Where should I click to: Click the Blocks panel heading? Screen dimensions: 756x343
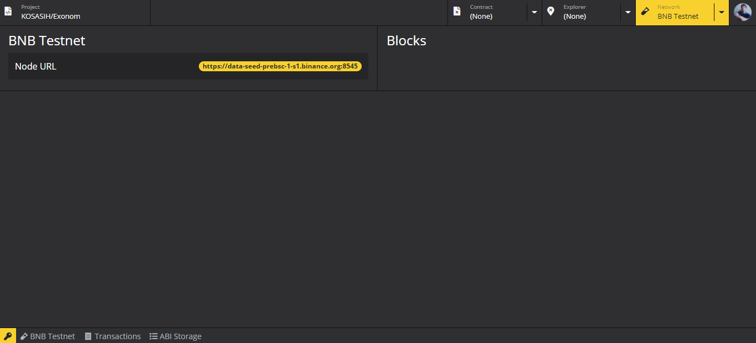(407, 41)
